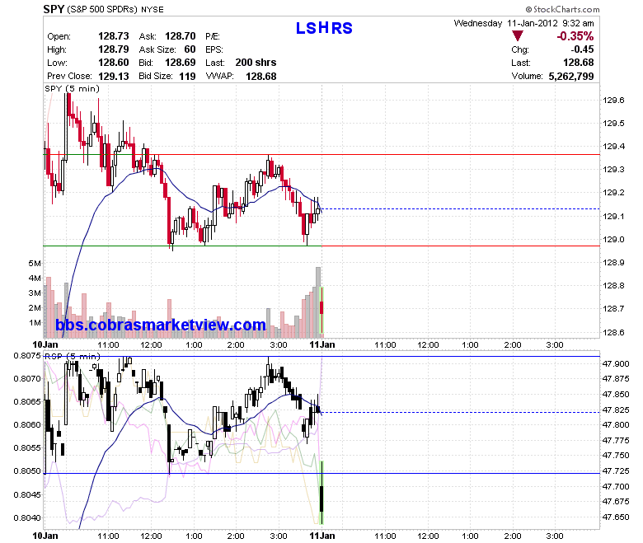Click the EPS label in the quote header

(214, 49)
